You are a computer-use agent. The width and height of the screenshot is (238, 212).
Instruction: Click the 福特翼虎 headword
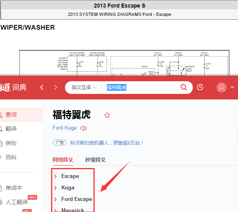point(72,115)
